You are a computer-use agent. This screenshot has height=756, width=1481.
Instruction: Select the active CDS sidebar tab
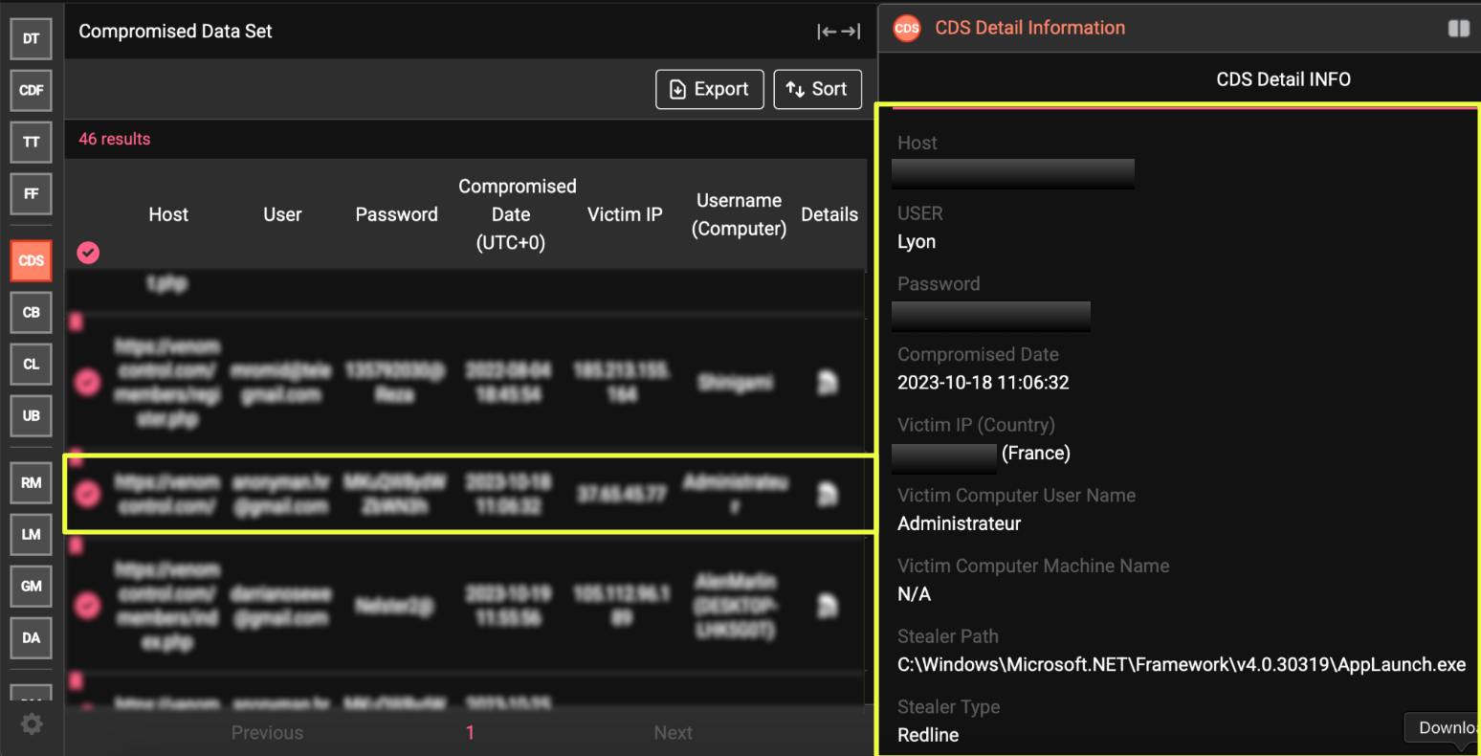coord(31,260)
